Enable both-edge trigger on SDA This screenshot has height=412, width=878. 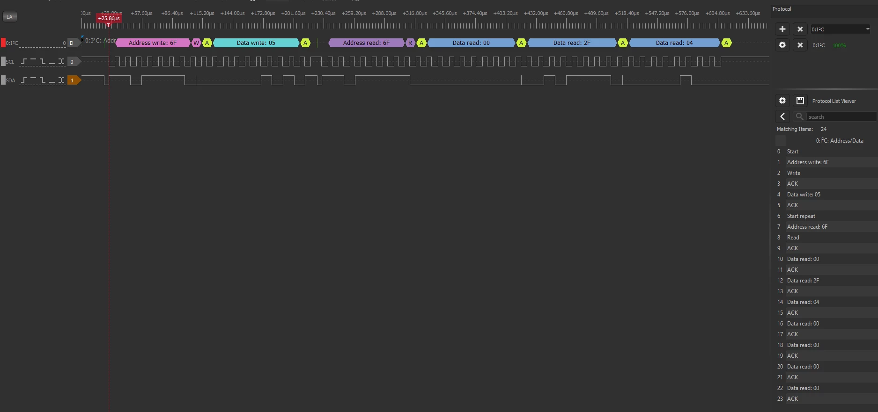pos(61,80)
